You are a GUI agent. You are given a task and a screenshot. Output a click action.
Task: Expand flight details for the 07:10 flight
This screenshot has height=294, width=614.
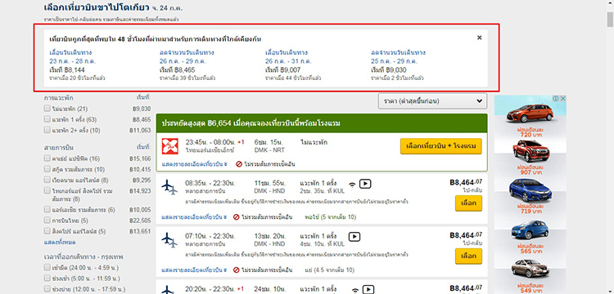coord(194,269)
